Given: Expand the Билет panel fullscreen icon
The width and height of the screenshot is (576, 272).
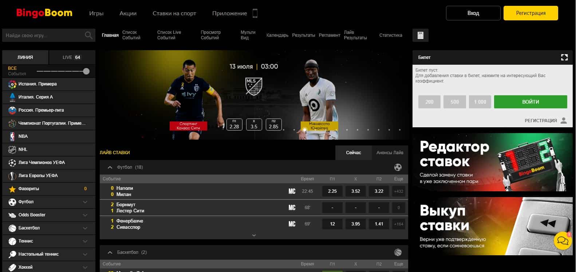Looking at the screenshot, I should click(x=564, y=57).
